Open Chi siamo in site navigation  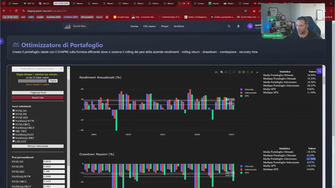(x=149, y=26)
